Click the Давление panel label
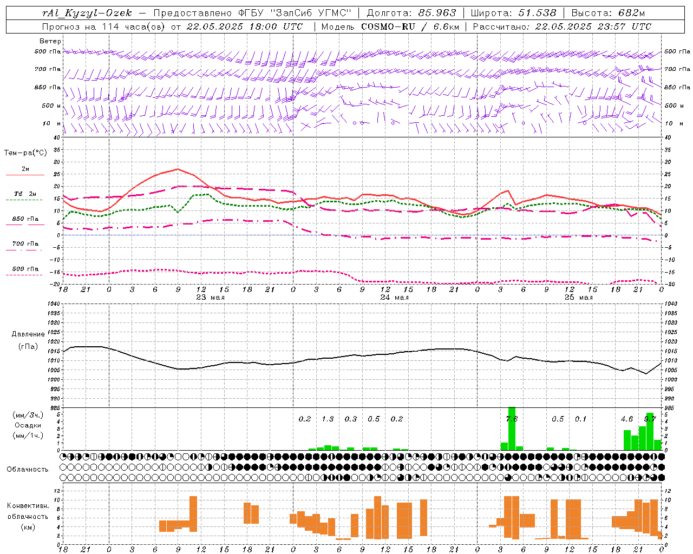 point(28,334)
